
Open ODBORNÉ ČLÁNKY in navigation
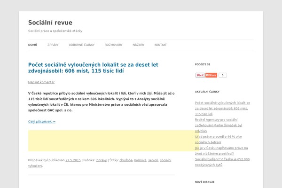(82, 45)
